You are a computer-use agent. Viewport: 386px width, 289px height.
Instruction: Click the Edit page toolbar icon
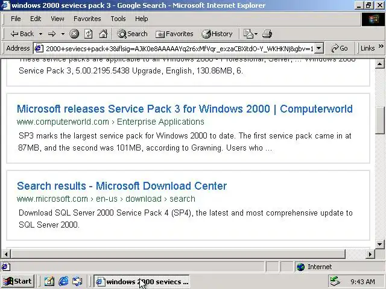[x=248, y=34]
